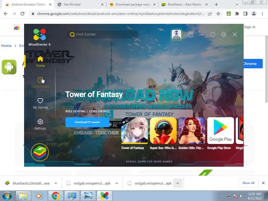Image resolution: width=268 pixels, height=201 pixels.
Task: Click inside the Find Games search box
Action: pos(103,34)
